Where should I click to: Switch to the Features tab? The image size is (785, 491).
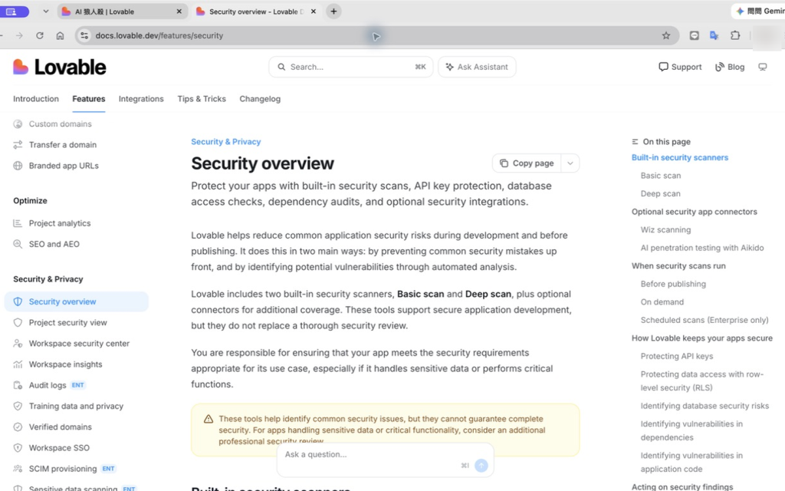89,99
